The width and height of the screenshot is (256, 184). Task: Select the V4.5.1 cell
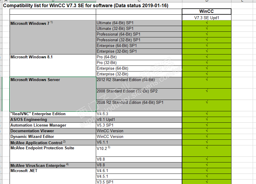139,177
